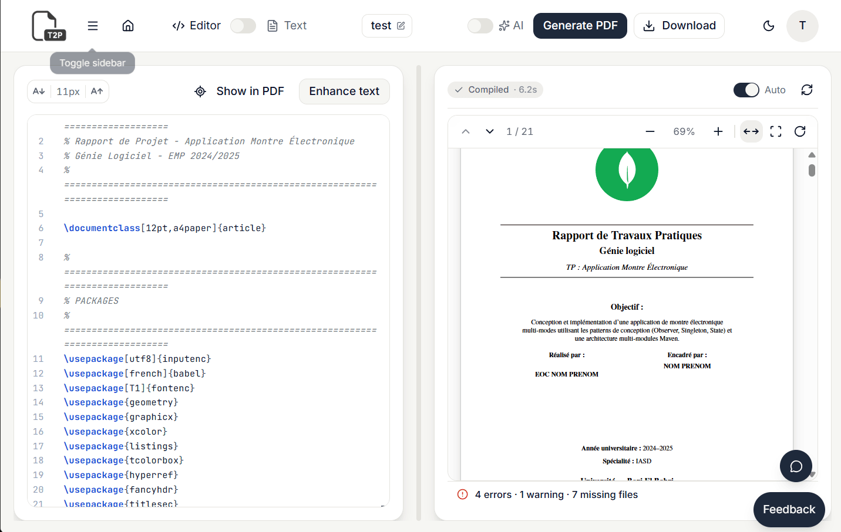Click the \usepackage{hyperref} code line
Screen dimensions: 841x532
point(121,475)
